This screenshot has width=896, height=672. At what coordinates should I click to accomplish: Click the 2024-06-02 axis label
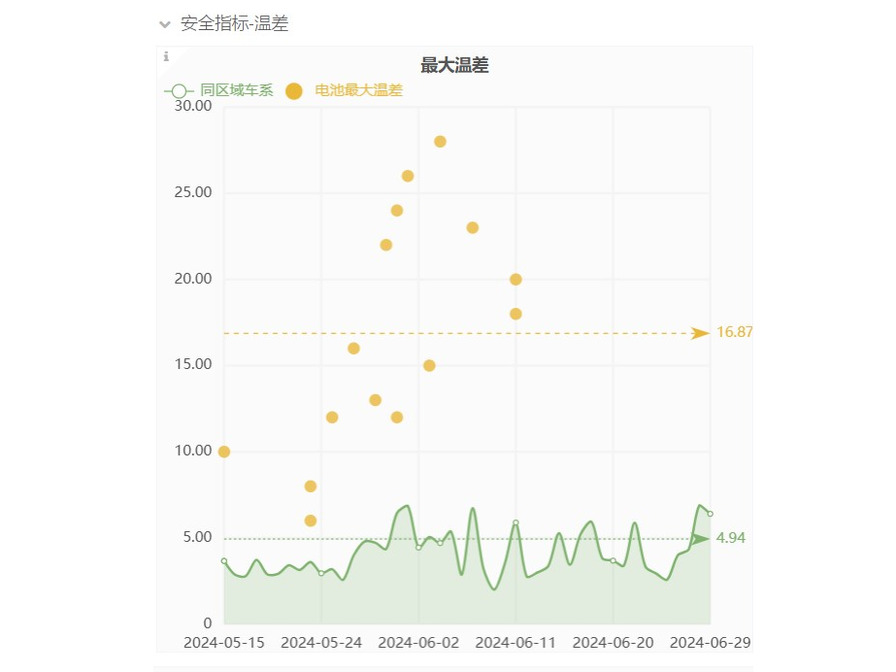pyautogui.click(x=418, y=643)
